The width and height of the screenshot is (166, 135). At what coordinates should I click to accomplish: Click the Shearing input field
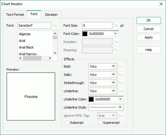[97, 50]
